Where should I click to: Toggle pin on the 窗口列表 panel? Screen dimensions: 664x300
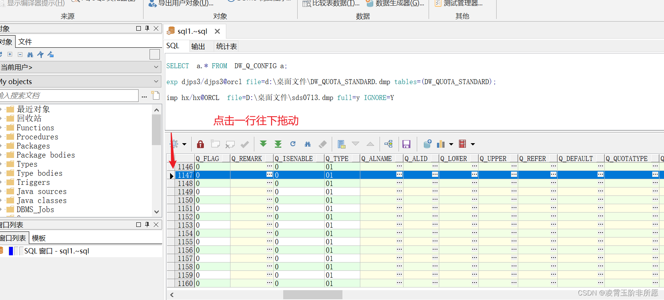[x=147, y=225]
